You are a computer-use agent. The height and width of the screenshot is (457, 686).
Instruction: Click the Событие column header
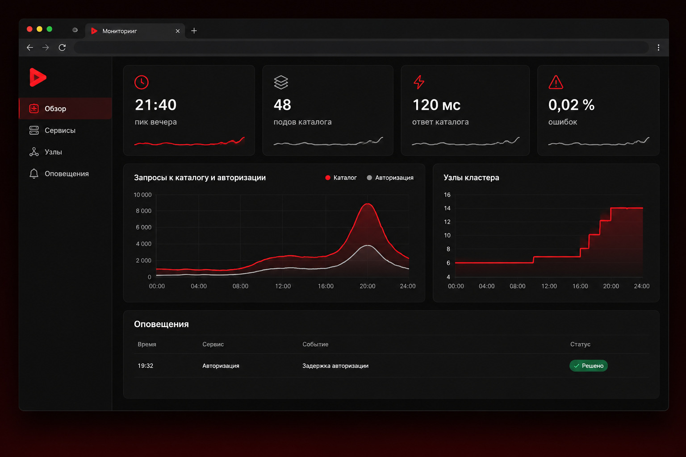point(315,344)
